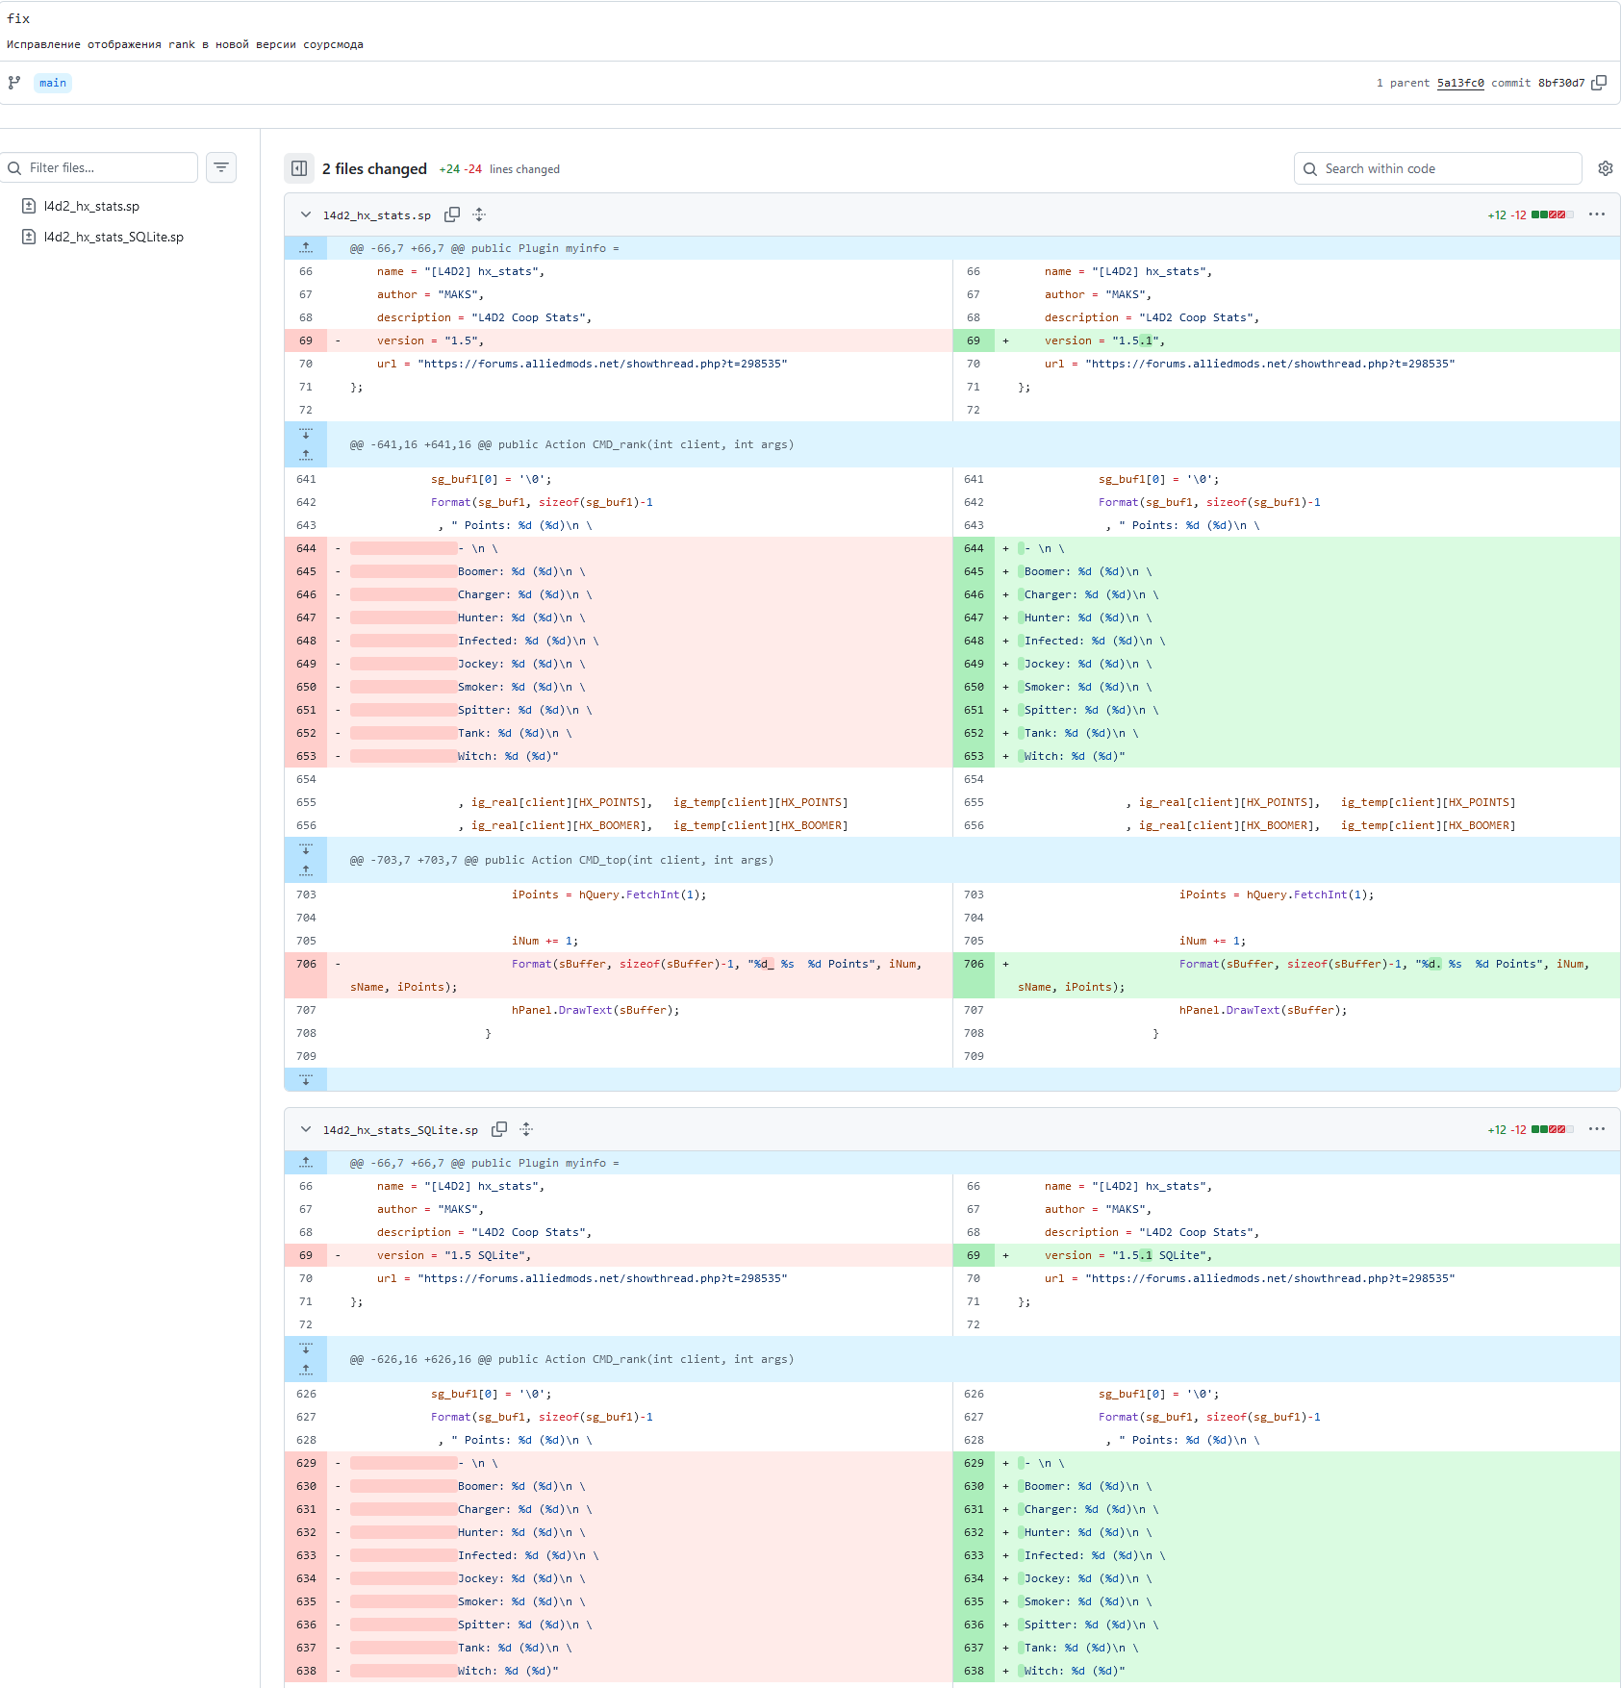Click the Filter files input field

click(100, 167)
